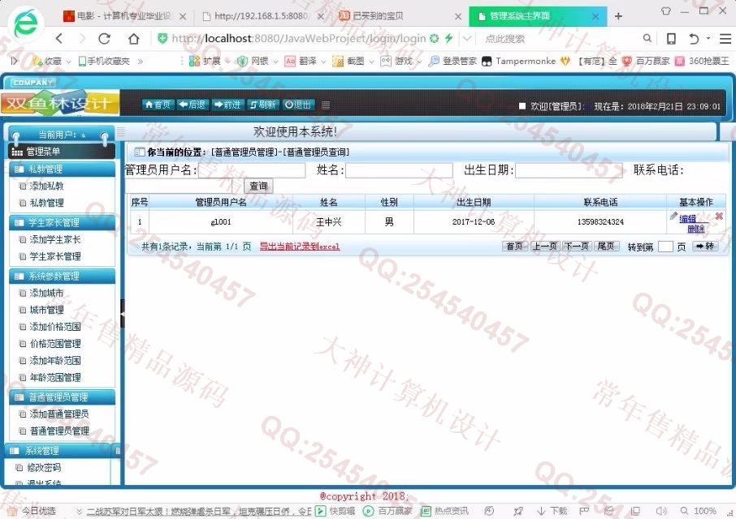
Task: Click the search magnifier icon in browser
Action: coord(647,38)
